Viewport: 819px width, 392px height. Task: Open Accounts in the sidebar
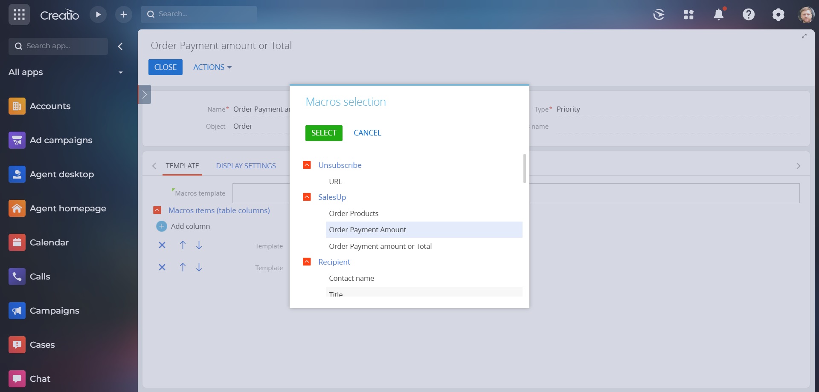(50, 106)
